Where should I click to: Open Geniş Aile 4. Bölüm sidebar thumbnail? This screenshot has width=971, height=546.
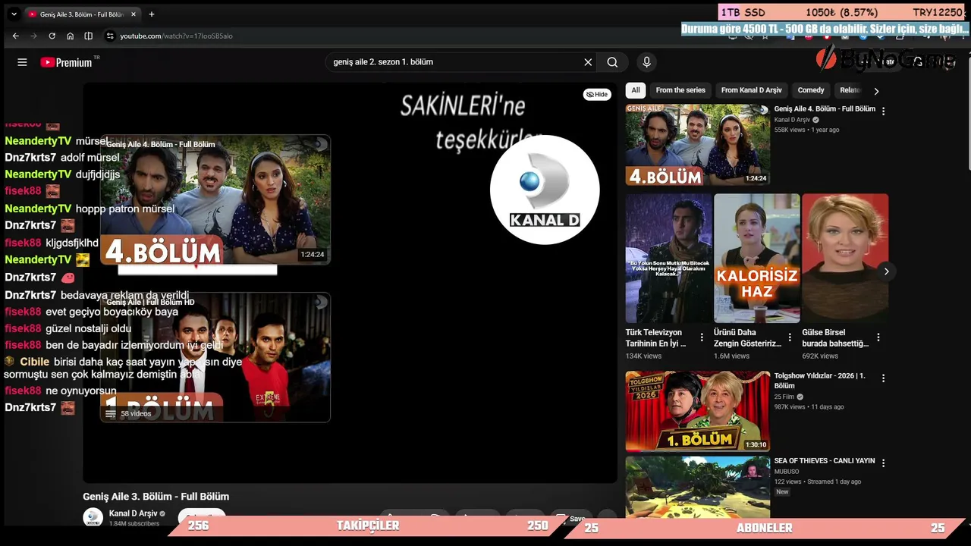click(x=698, y=145)
